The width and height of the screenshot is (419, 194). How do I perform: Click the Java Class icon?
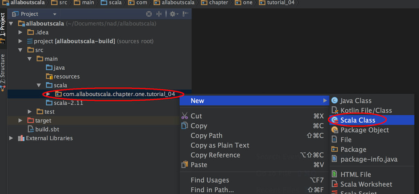pyautogui.click(x=335, y=100)
